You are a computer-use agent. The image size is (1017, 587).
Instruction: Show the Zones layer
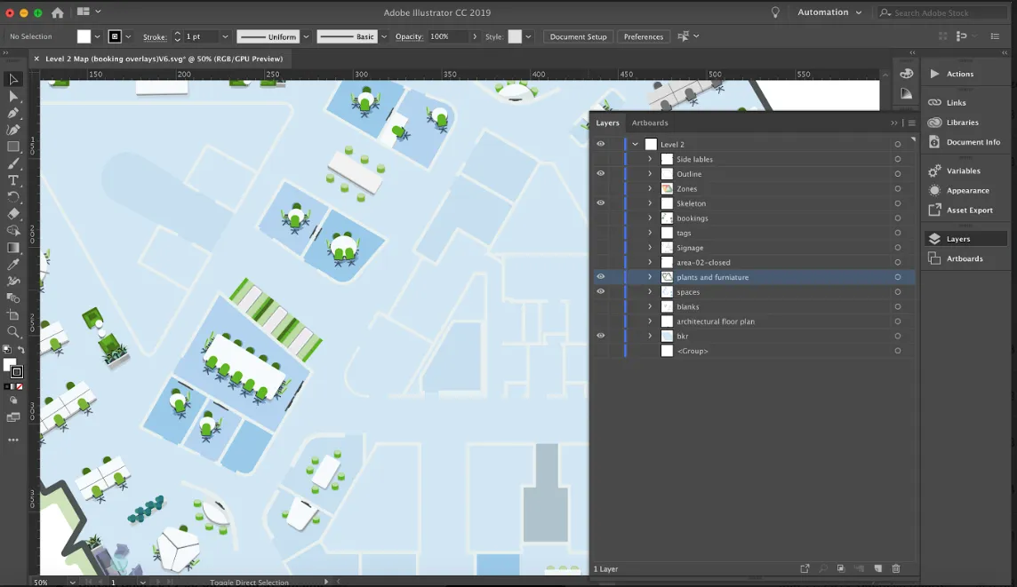pyautogui.click(x=601, y=189)
